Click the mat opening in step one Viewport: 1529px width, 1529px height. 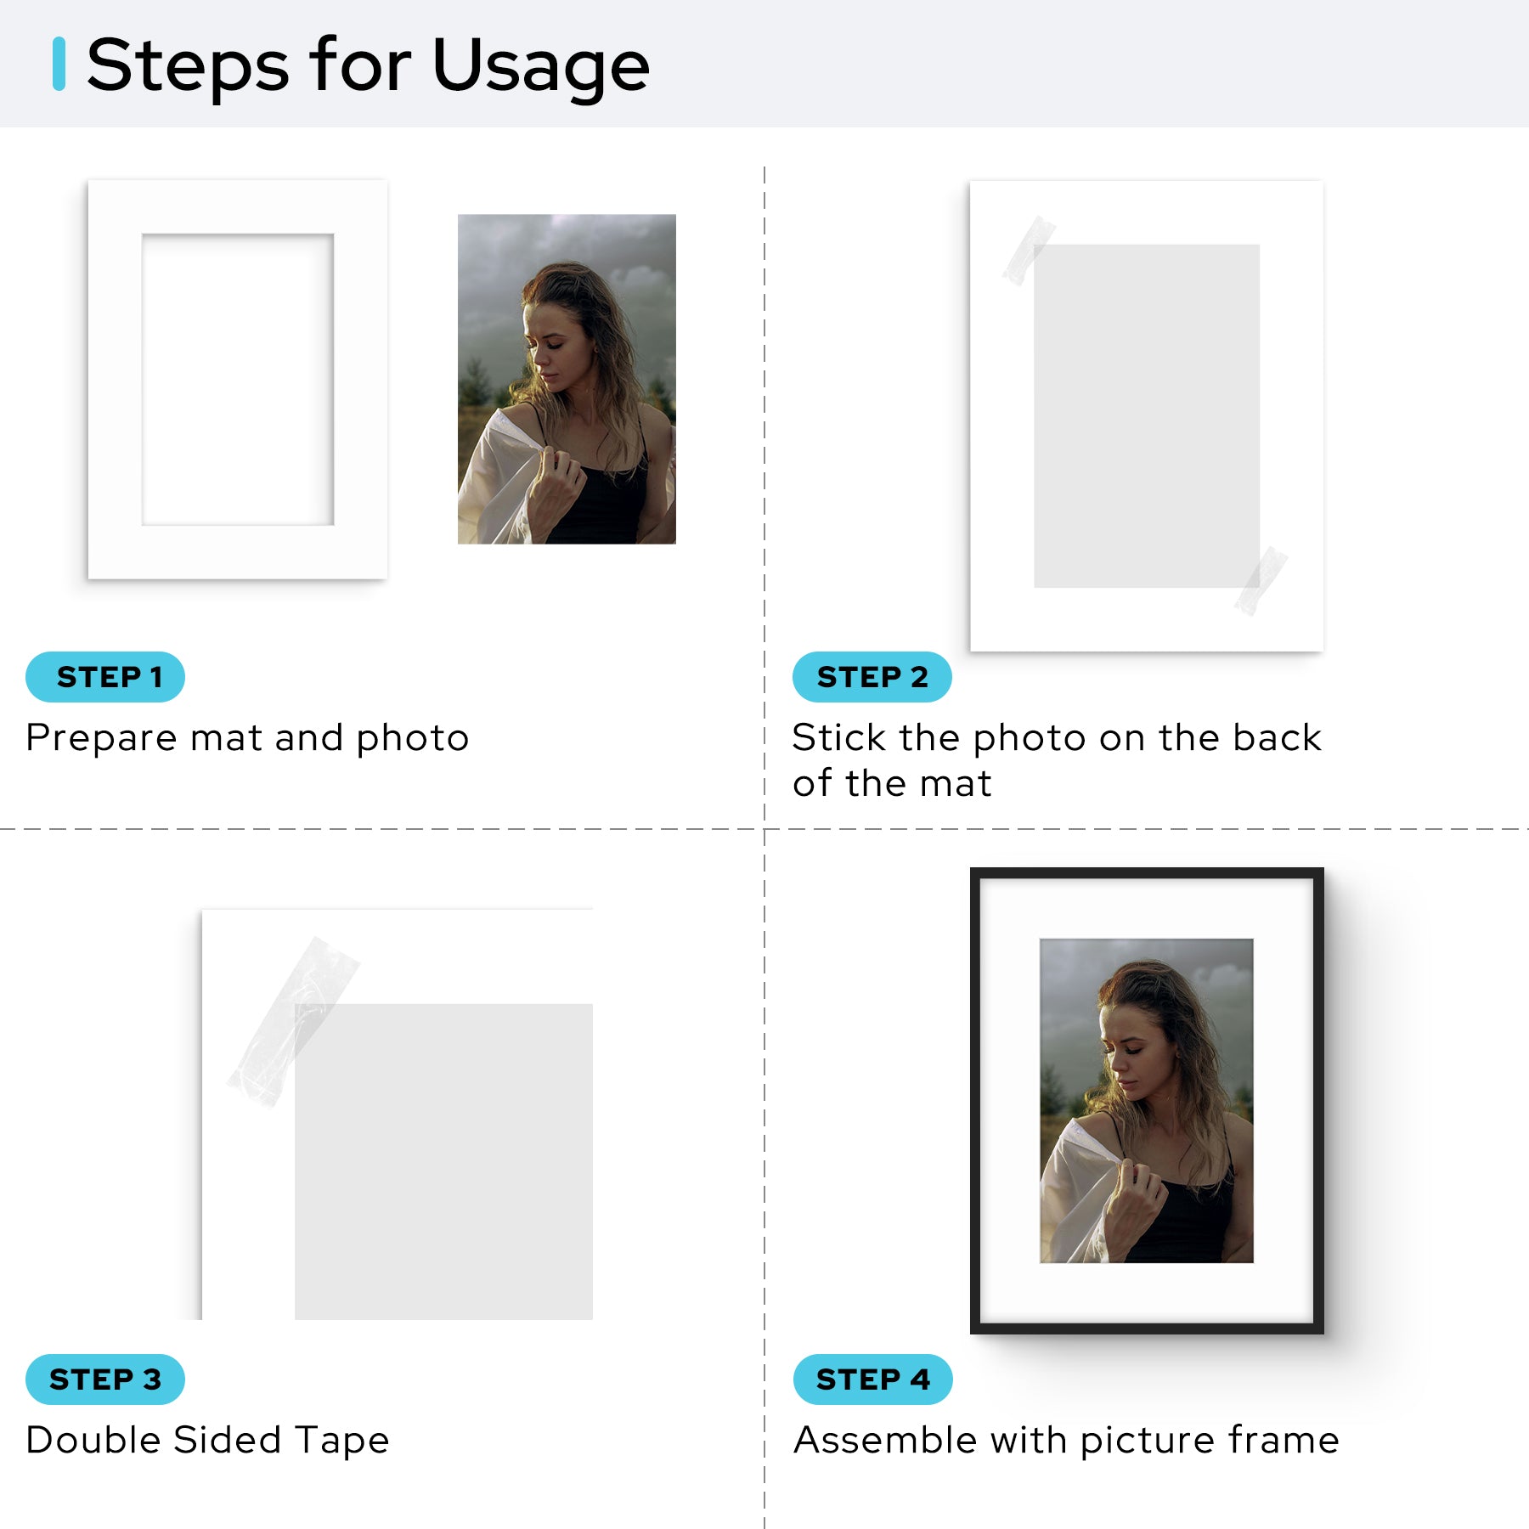click(238, 380)
